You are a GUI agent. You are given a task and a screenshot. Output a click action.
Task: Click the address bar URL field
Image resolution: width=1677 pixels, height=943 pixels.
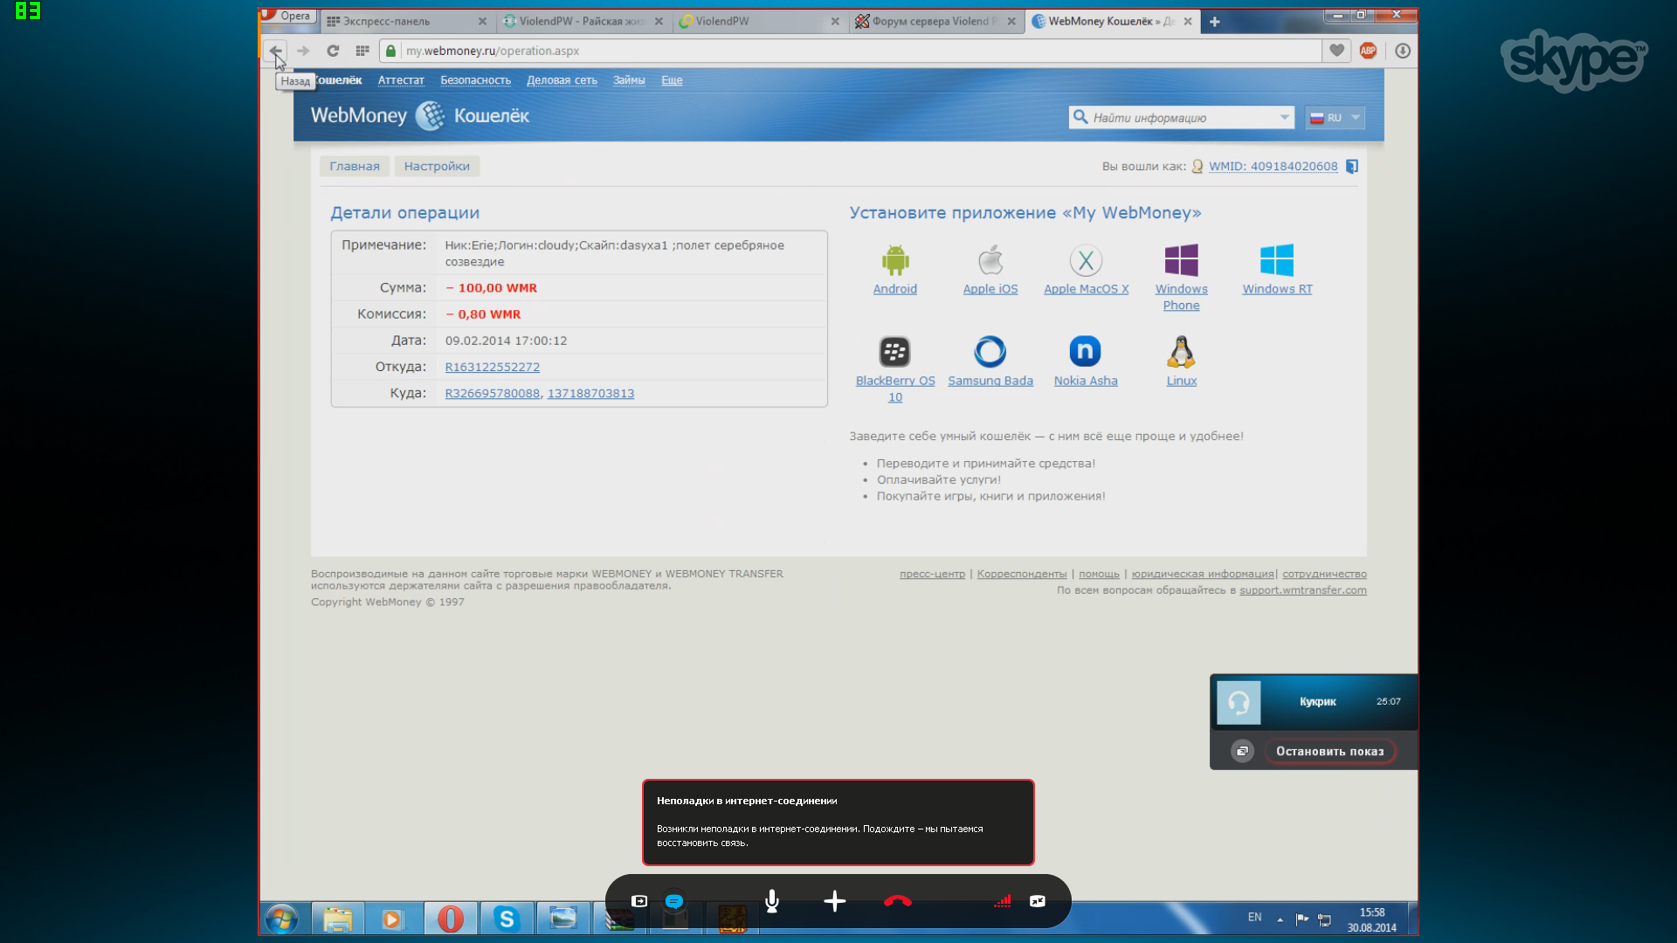tap(852, 51)
